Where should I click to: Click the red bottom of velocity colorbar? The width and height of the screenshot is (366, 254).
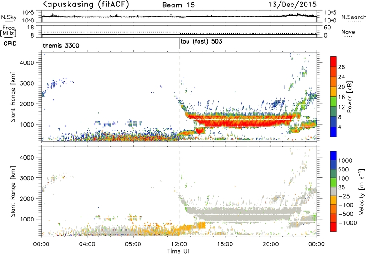pos(334,227)
